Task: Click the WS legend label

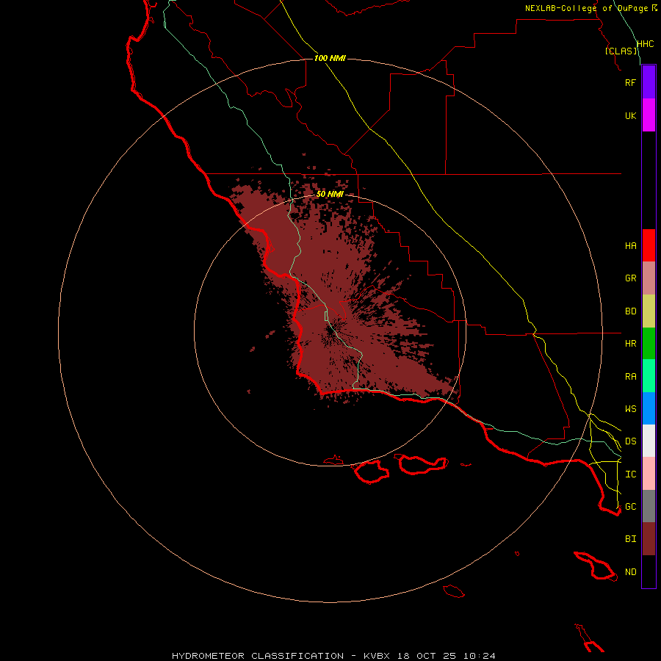Action: point(630,409)
